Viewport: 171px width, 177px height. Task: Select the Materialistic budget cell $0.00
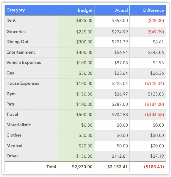click(x=76, y=125)
